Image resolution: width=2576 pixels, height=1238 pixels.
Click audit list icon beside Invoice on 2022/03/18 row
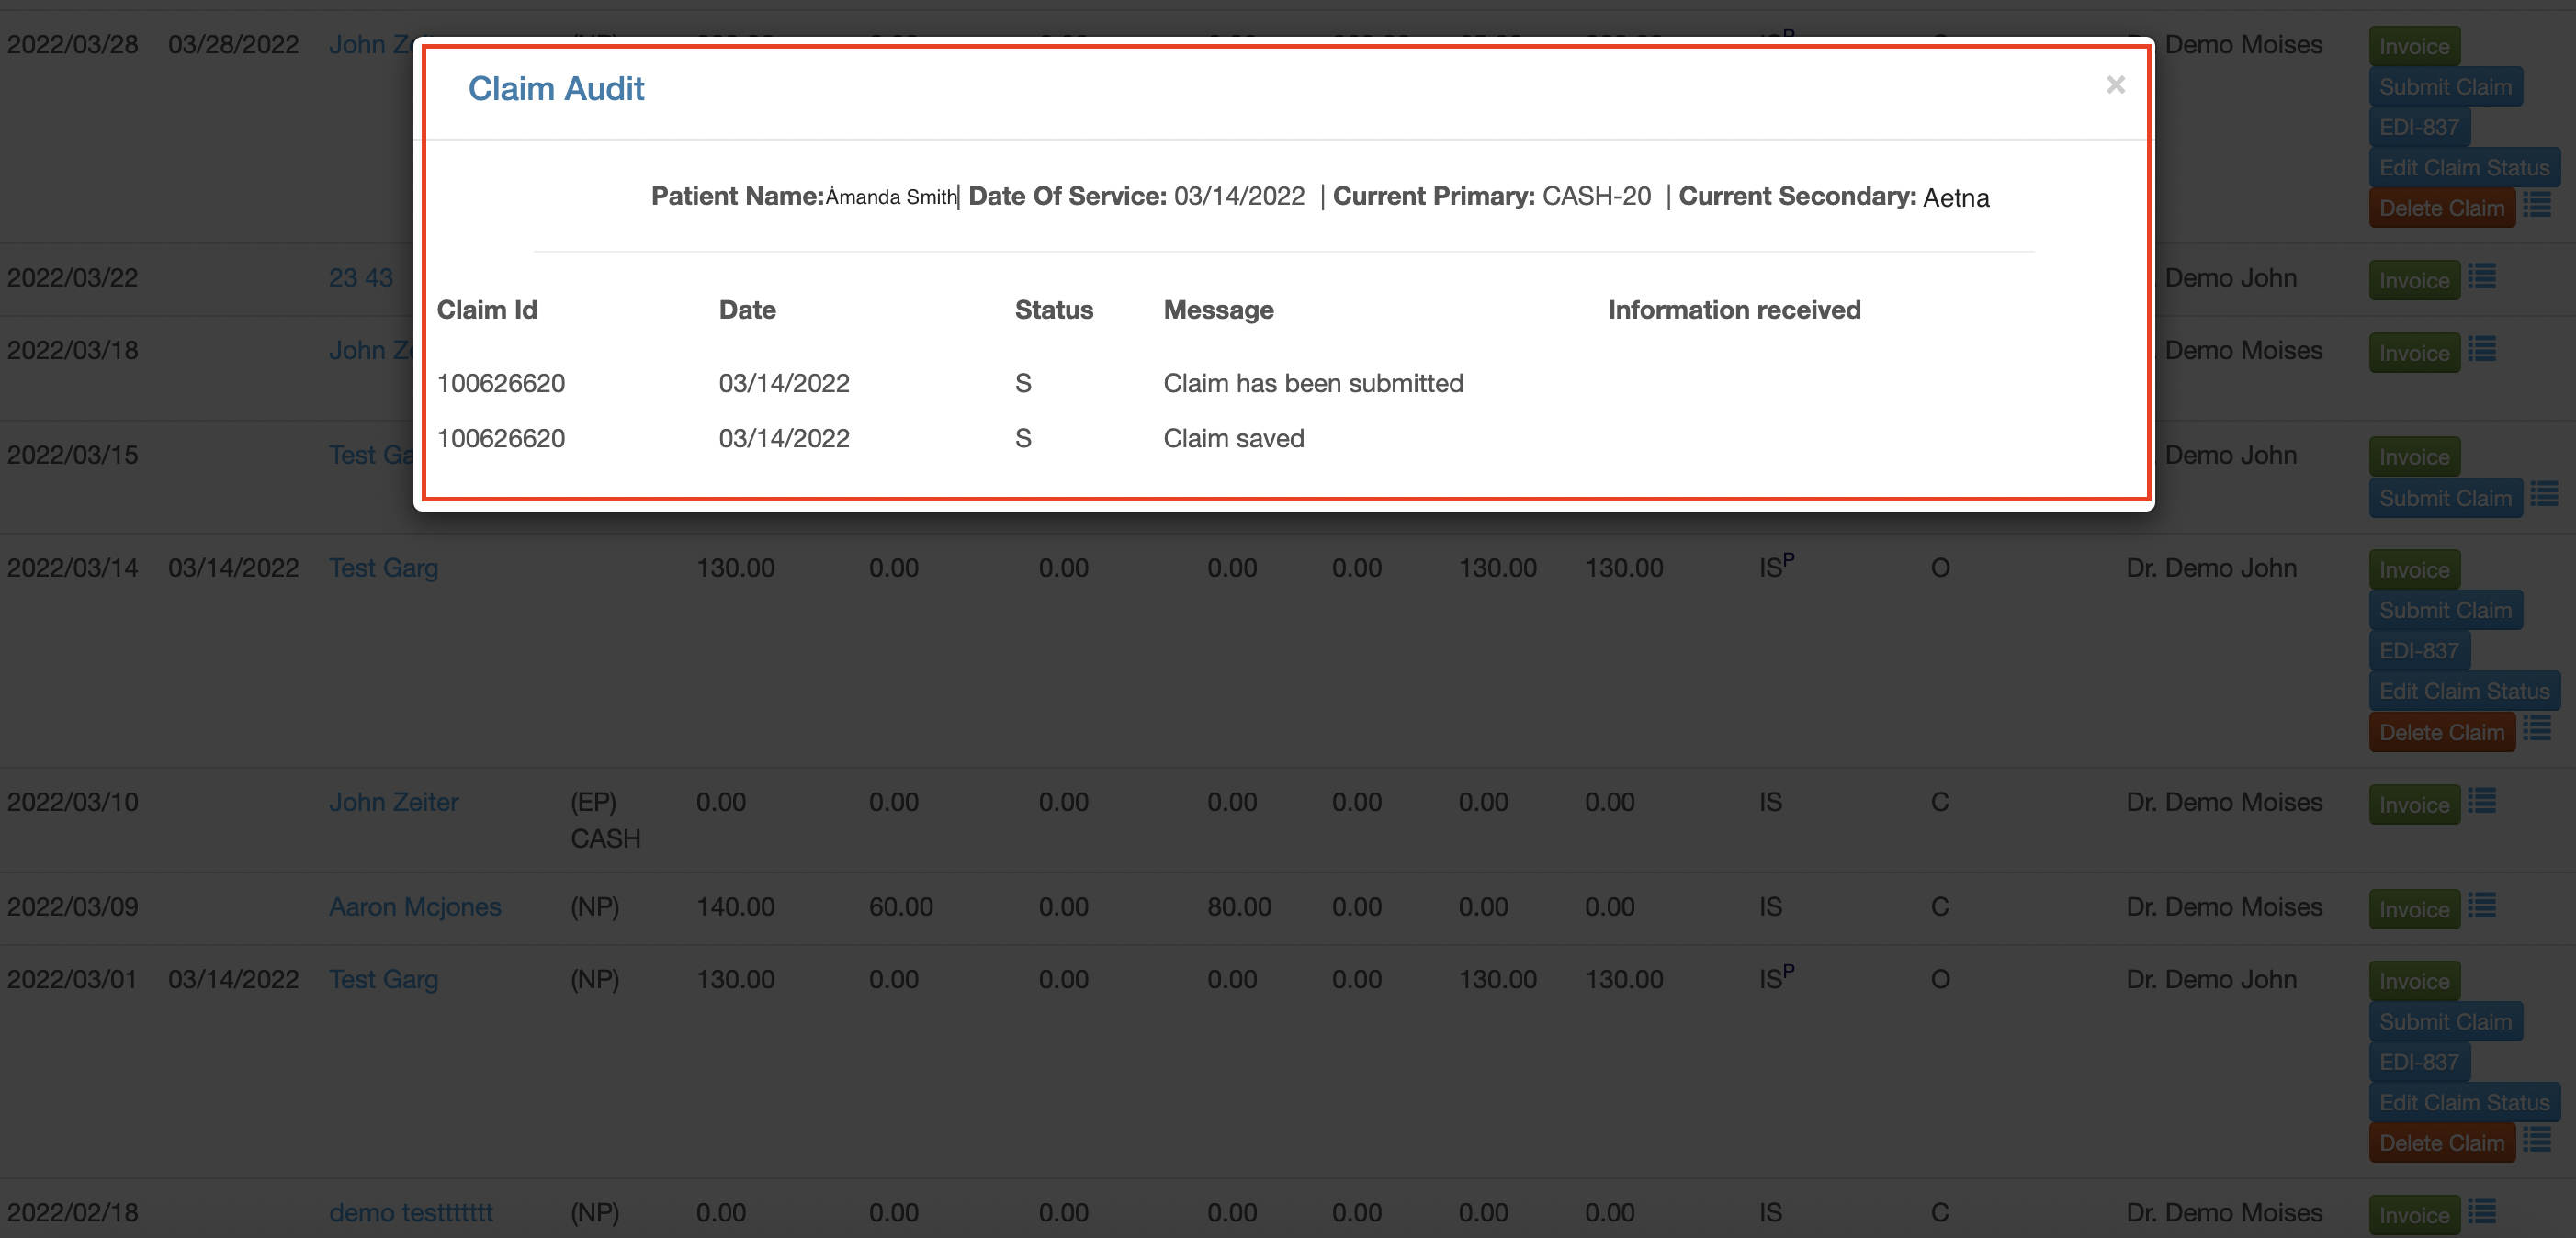click(2484, 350)
